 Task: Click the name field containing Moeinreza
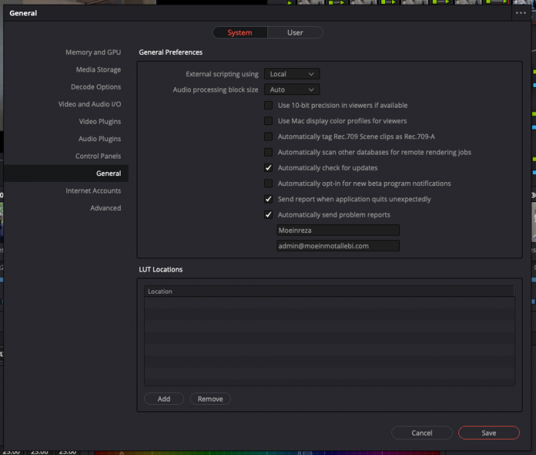tap(338, 230)
